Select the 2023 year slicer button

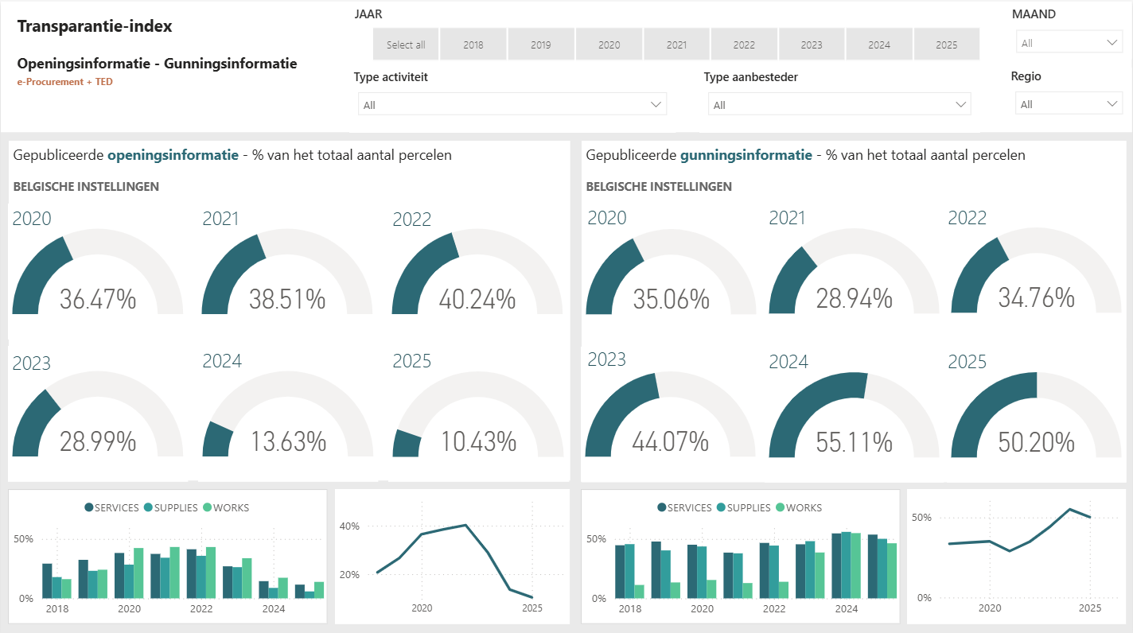812,45
